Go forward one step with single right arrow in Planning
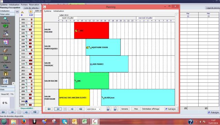This screenshot has width=220, height=125. pos(72,109)
